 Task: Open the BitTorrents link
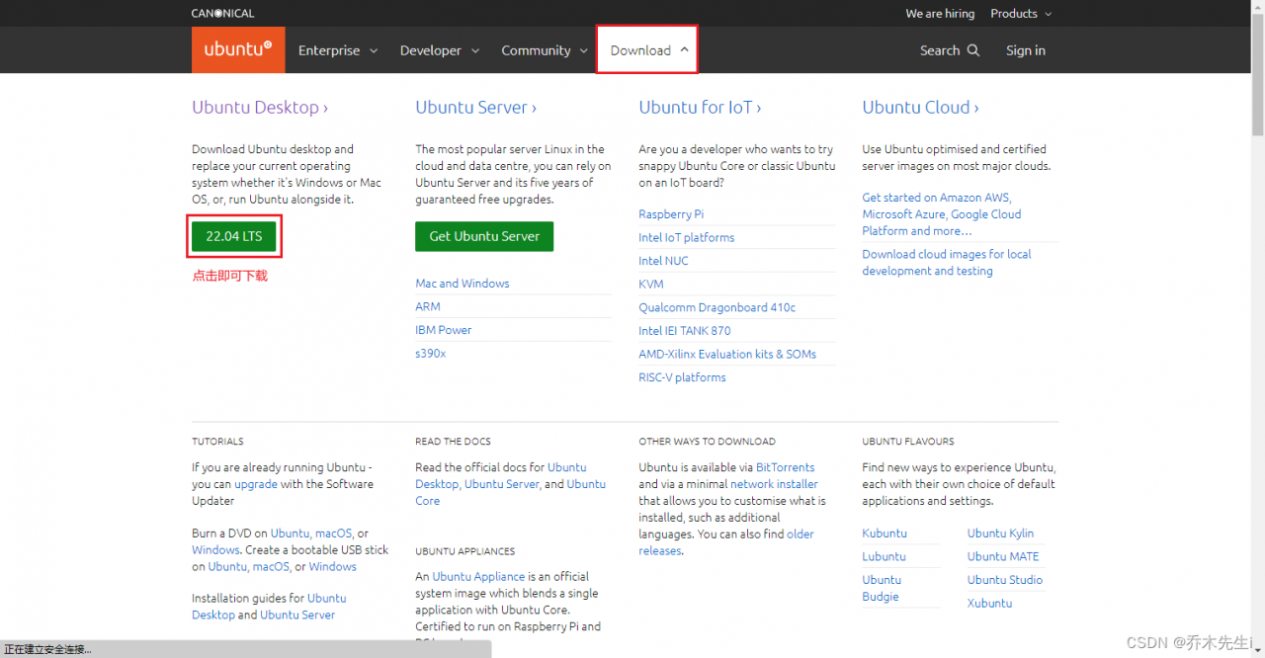tap(786, 467)
